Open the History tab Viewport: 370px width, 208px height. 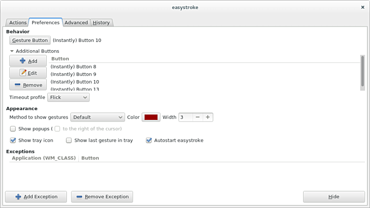tap(101, 23)
